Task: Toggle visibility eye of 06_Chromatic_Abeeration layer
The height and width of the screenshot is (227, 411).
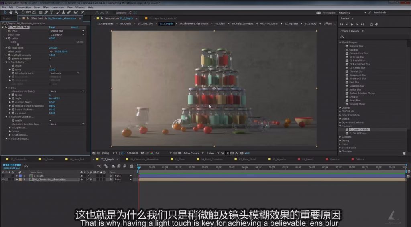Action: (3, 180)
